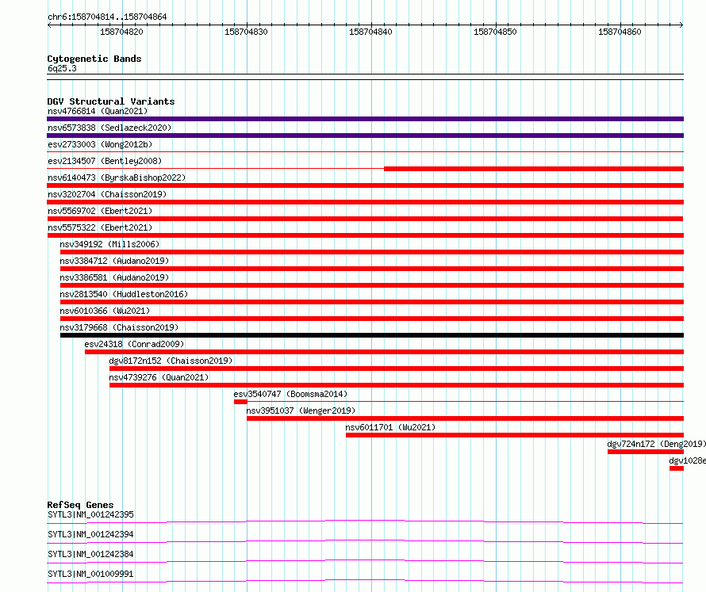The width and height of the screenshot is (706, 592).
Task: Click nsv3202704 (Chaisson2019) label
Action: pyautogui.click(x=107, y=194)
